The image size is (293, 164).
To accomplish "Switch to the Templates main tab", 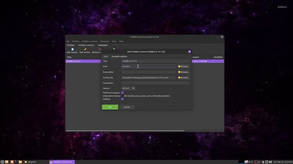I will [103, 45].
